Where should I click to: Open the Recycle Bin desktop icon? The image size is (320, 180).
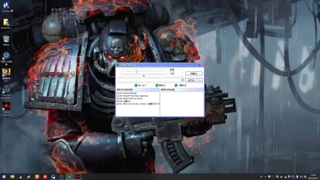coord(6,40)
